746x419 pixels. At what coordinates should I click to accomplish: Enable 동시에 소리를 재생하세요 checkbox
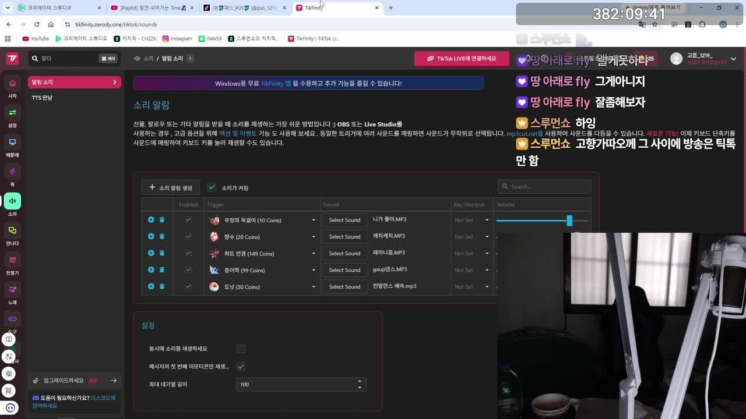point(241,349)
